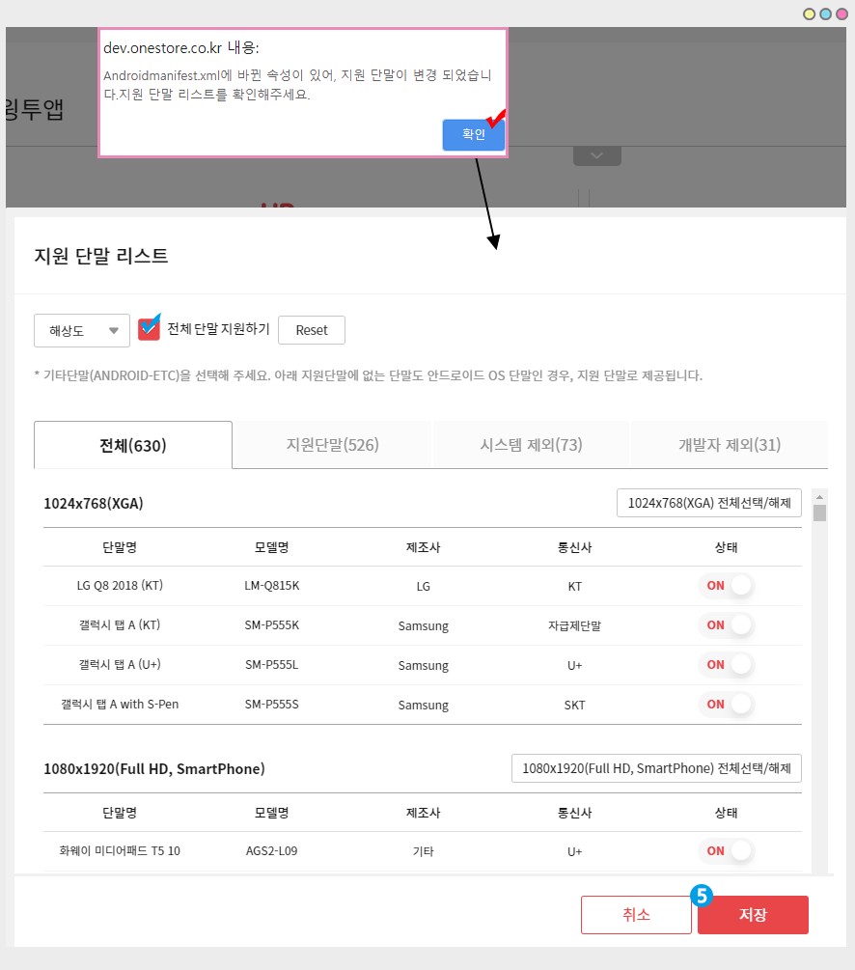Open the 시스템 제외(73) tab

click(x=530, y=444)
